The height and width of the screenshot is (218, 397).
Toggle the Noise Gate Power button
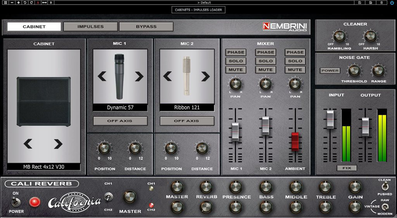pyautogui.click(x=330, y=71)
